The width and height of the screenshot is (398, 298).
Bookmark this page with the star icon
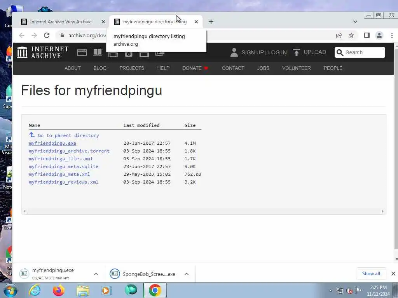351,35
